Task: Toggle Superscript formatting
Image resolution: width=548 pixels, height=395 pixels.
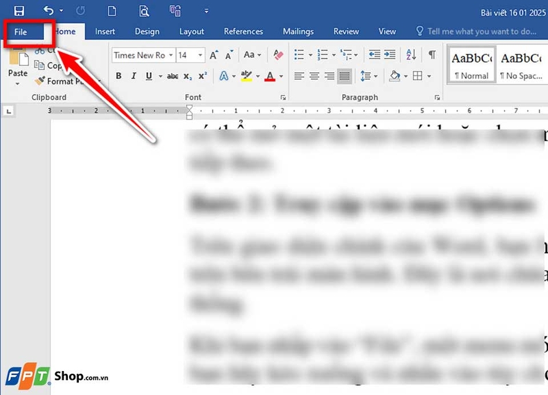Action: click(x=203, y=76)
